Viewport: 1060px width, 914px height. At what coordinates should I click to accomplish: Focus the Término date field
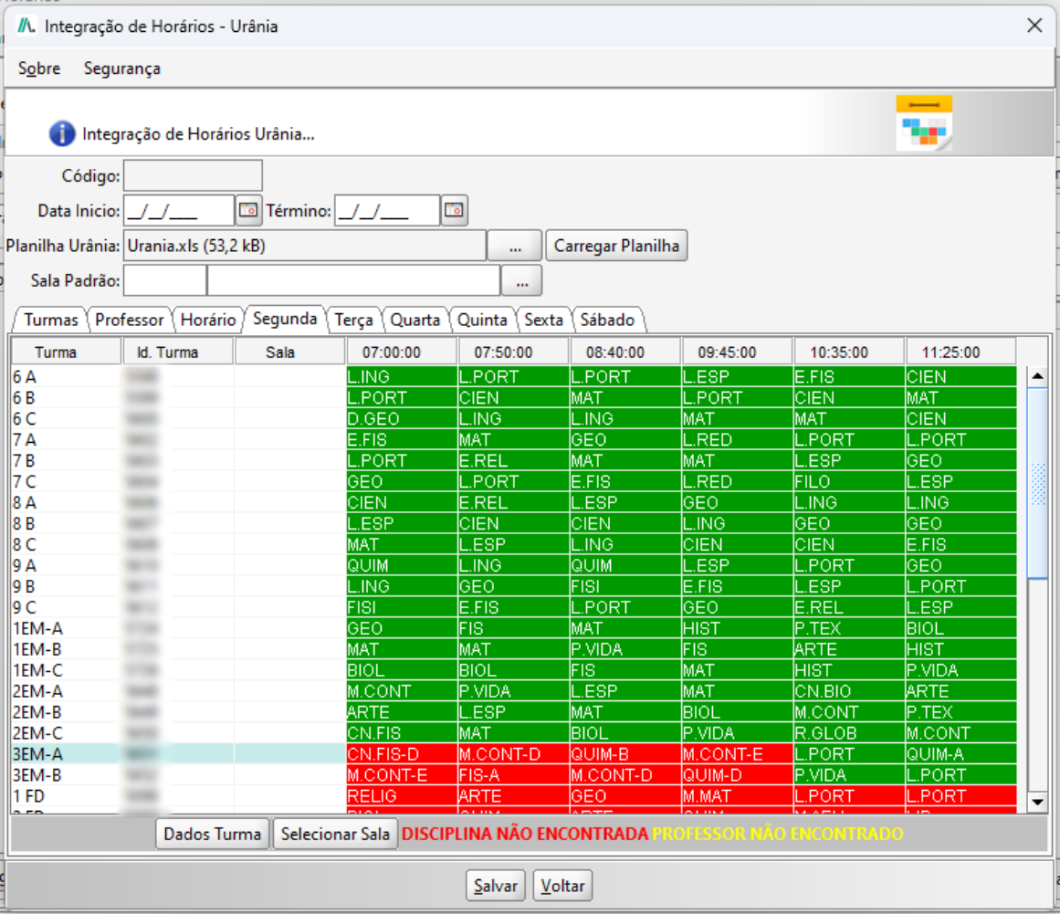click(x=387, y=210)
